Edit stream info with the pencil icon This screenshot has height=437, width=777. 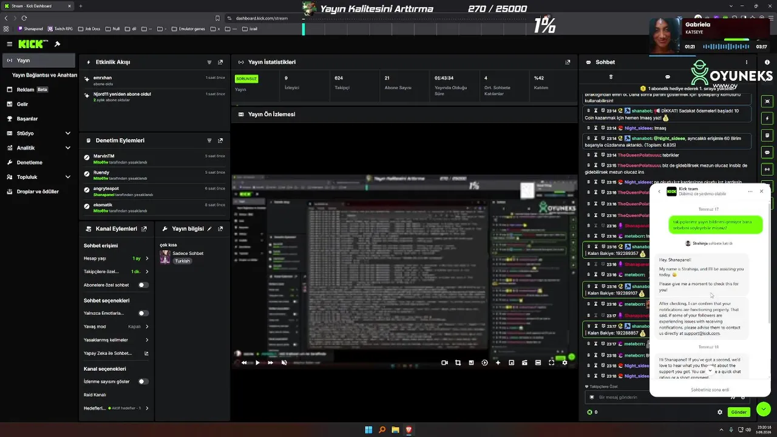[209, 229]
